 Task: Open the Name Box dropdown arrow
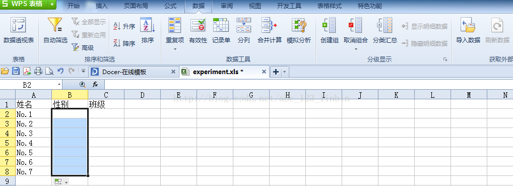pyautogui.click(x=59, y=85)
